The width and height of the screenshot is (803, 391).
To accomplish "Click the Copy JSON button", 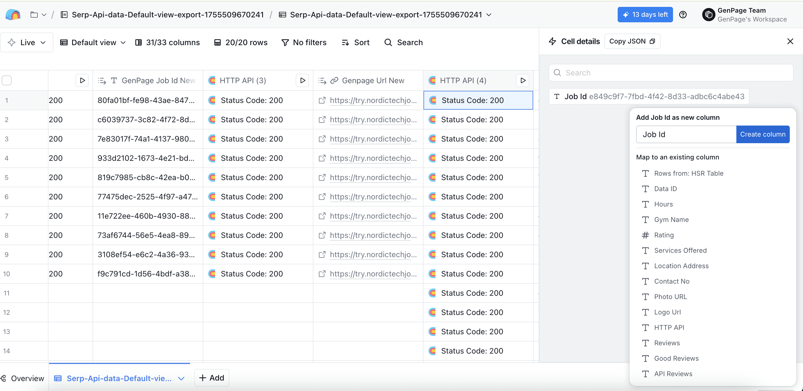I will coord(632,42).
